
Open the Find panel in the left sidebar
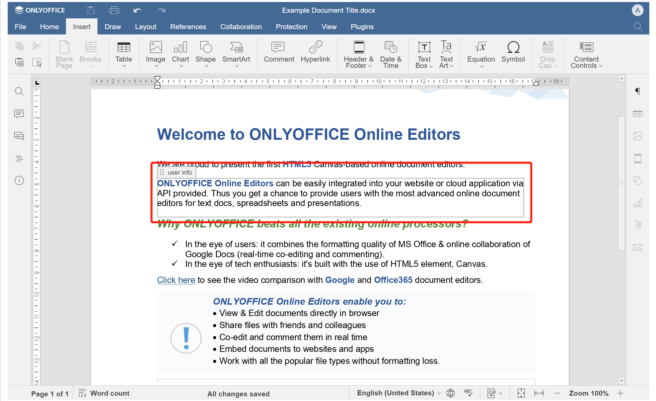(x=19, y=91)
